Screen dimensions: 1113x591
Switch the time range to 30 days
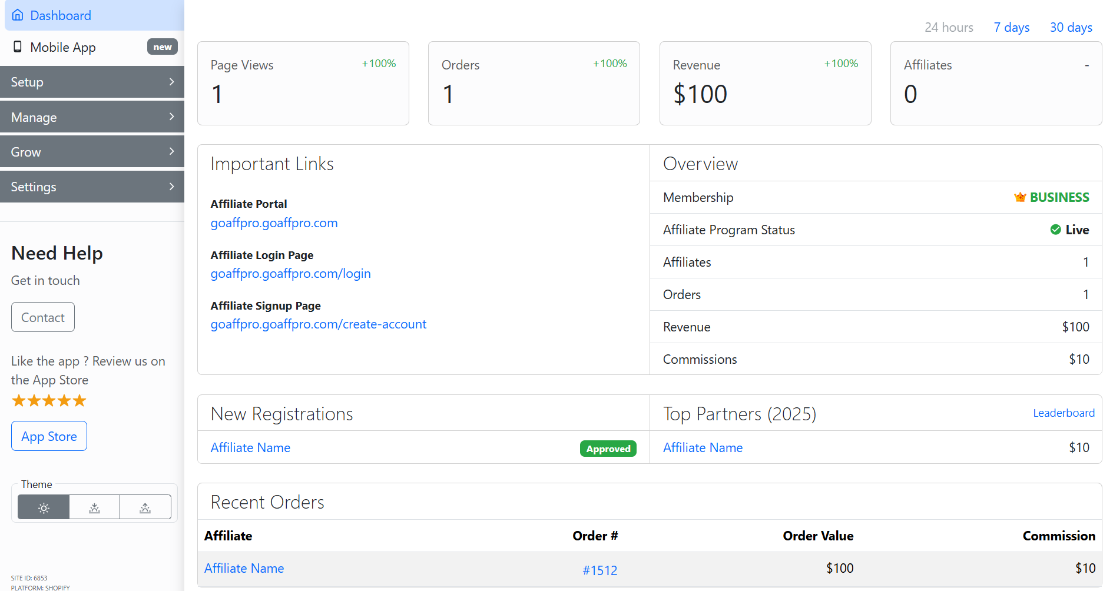pos(1071,28)
